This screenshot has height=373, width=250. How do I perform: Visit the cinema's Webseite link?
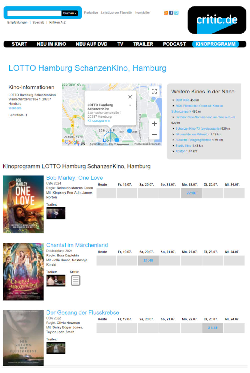(x=15, y=108)
